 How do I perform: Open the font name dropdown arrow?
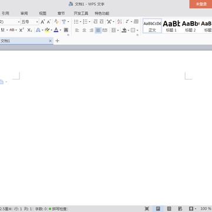(19, 22)
